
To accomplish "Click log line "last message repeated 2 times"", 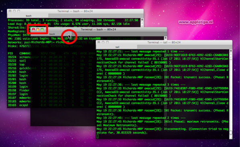I will click(x=141, y=118).
